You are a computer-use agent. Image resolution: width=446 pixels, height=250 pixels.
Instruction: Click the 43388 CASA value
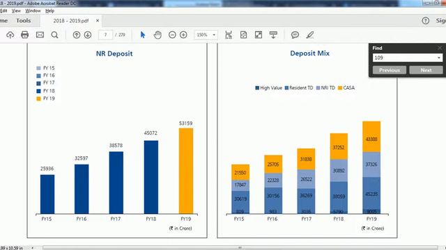371,139
